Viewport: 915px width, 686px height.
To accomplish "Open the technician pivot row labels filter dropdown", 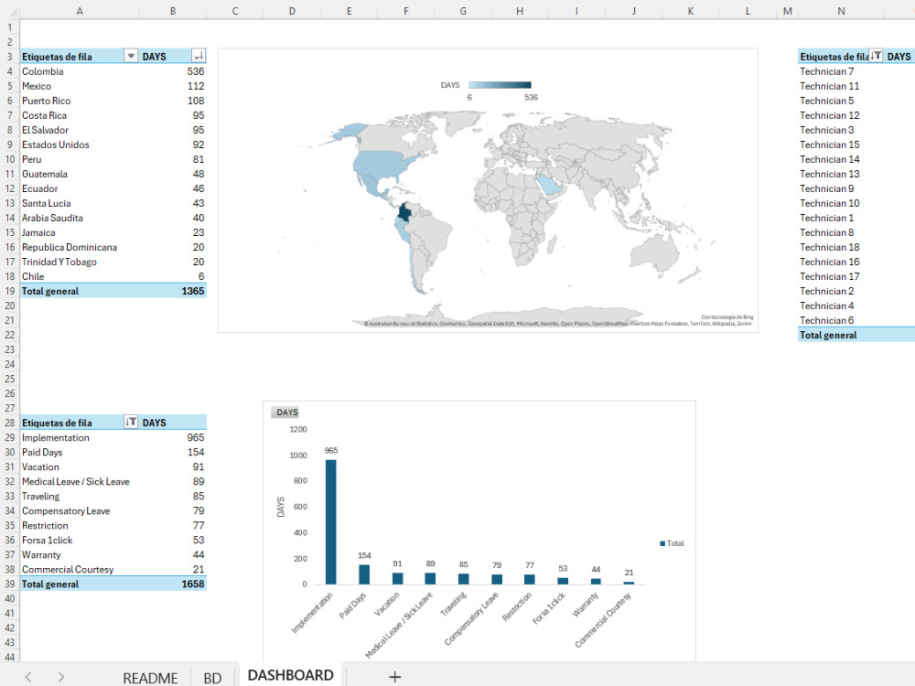I will (x=876, y=56).
